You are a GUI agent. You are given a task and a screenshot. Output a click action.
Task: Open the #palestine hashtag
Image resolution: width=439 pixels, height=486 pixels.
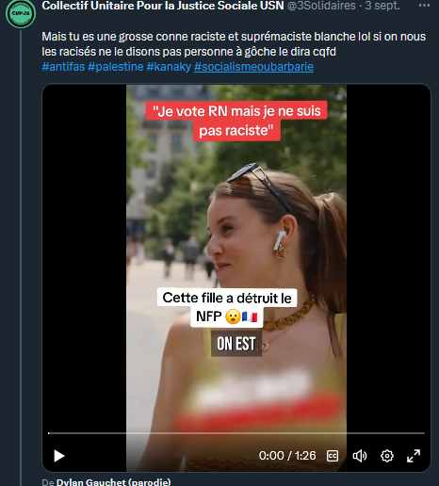tap(116, 67)
